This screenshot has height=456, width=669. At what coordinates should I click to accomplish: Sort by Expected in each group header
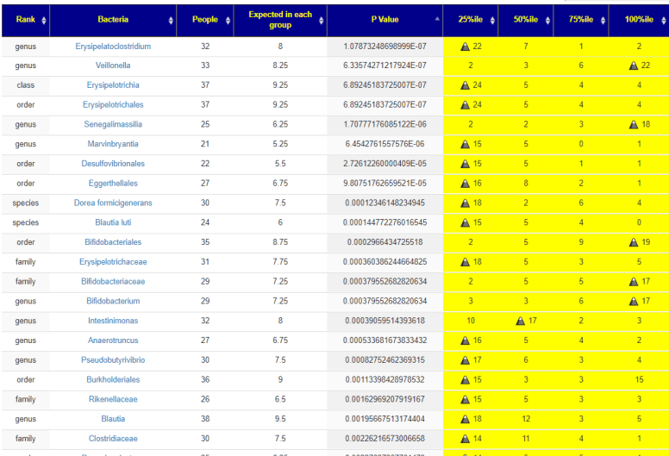(x=279, y=19)
